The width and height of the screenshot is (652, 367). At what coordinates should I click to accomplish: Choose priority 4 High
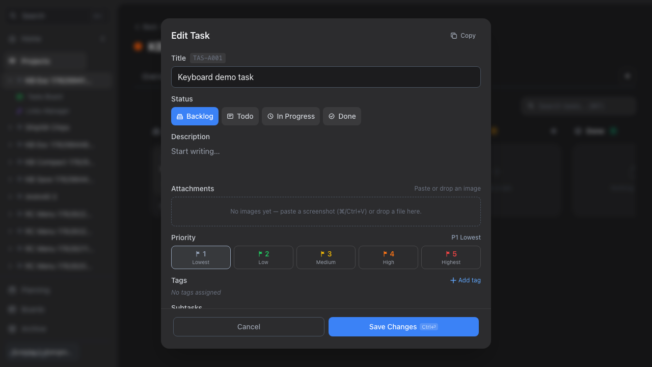[388, 257]
